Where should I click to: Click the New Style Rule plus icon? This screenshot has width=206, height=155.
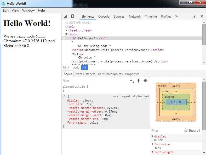(x=131, y=81)
